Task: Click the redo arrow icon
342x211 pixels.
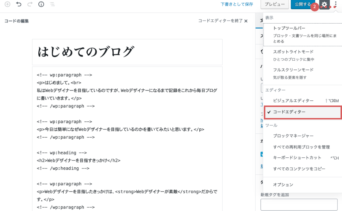Action: pyautogui.click(x=30, y=4)
